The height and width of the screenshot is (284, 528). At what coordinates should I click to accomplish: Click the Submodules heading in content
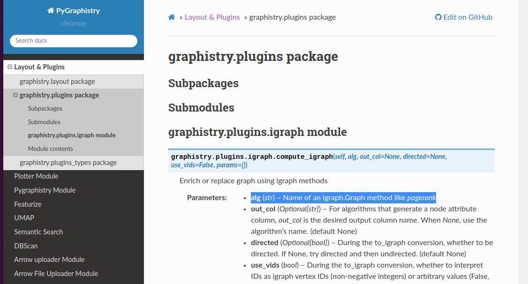tap(201, 108)
